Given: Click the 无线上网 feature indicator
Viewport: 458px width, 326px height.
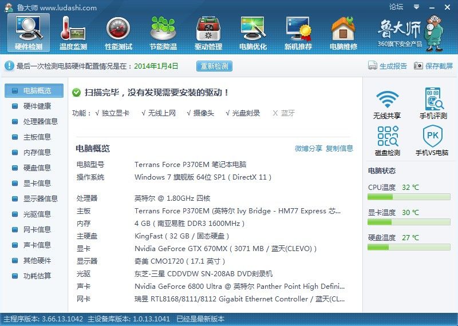Looking at the screenshot, I should point(159,113).
